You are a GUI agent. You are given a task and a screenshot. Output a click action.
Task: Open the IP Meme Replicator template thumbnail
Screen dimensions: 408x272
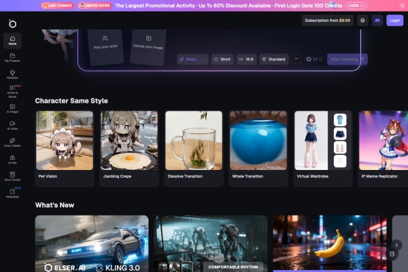[384, 141]
